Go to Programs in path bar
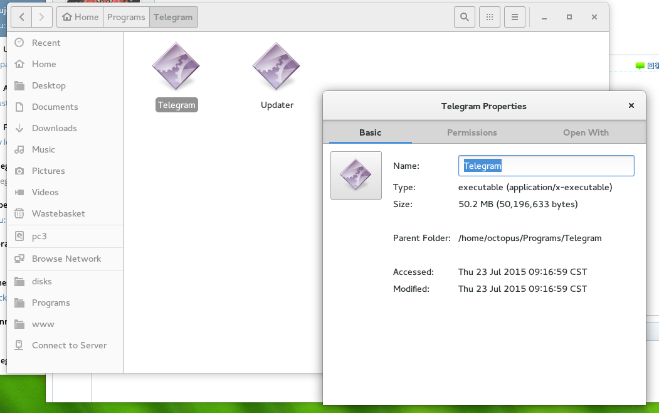659x413 pixels. tap(126, 17)
